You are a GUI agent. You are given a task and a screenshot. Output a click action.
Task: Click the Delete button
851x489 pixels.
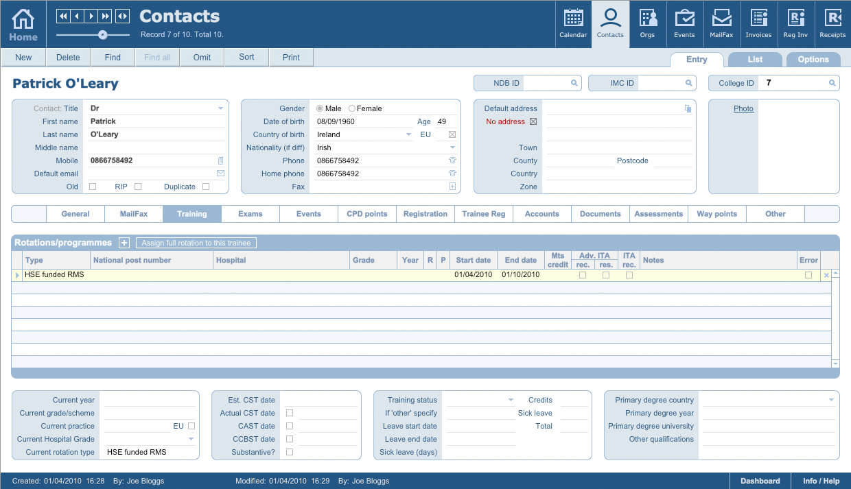click(x=68, y=58)
